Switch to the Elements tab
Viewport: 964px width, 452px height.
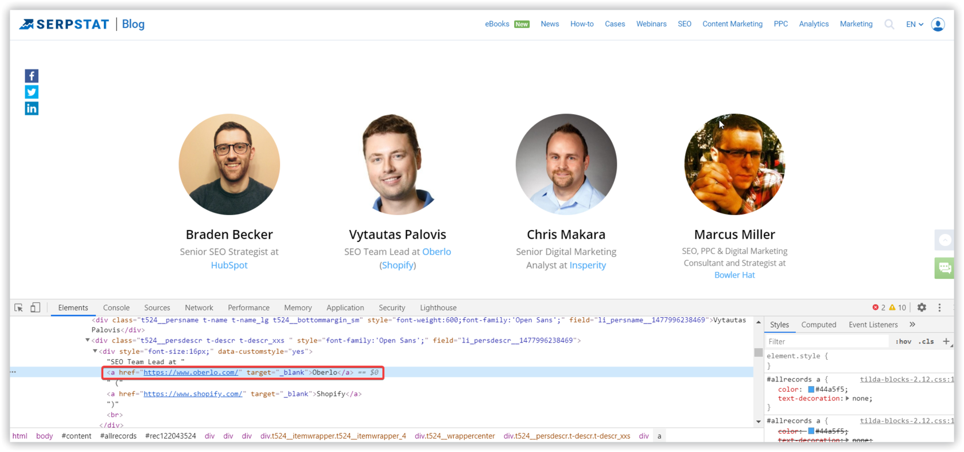pos(73,307)
